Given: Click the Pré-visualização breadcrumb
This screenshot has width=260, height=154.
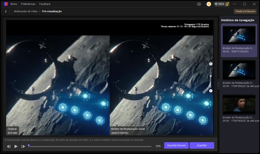Looking at the screenshot, I should tap(52, 12).
